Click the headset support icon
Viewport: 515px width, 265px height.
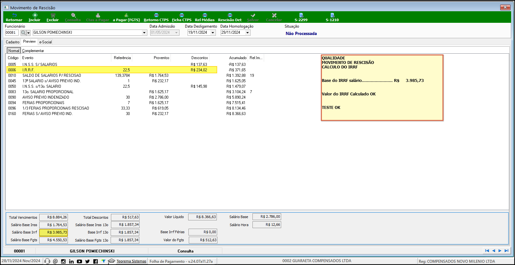tap(47, 261)
